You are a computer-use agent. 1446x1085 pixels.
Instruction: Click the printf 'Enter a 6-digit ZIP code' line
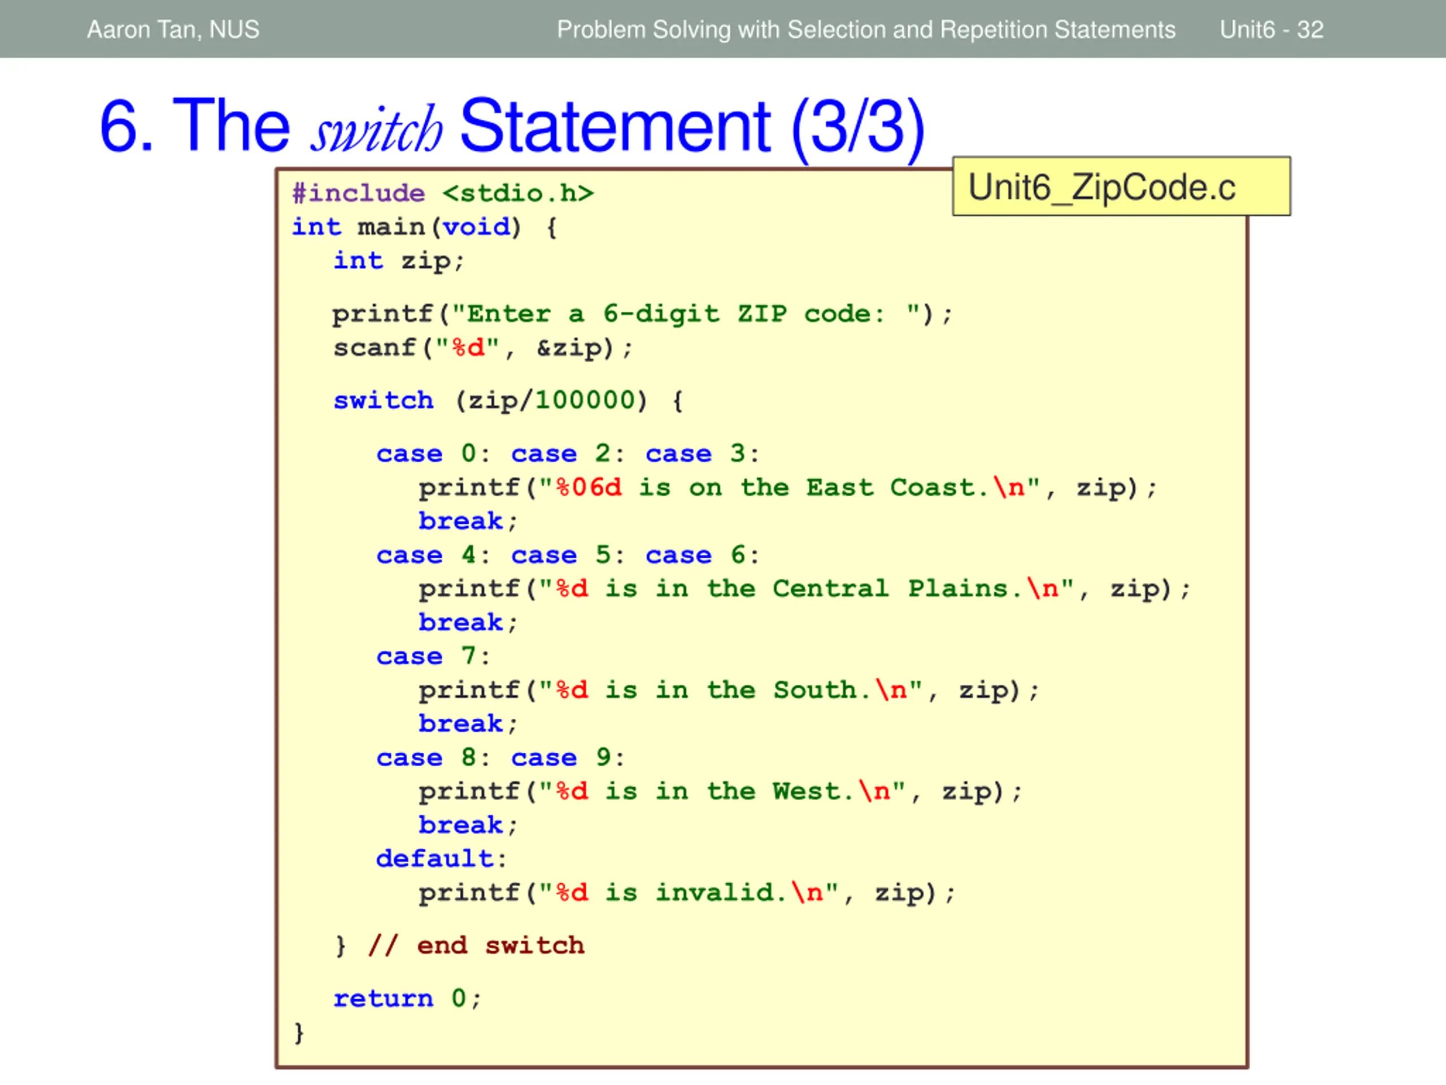pyautogui.click(x=643, y=315)
